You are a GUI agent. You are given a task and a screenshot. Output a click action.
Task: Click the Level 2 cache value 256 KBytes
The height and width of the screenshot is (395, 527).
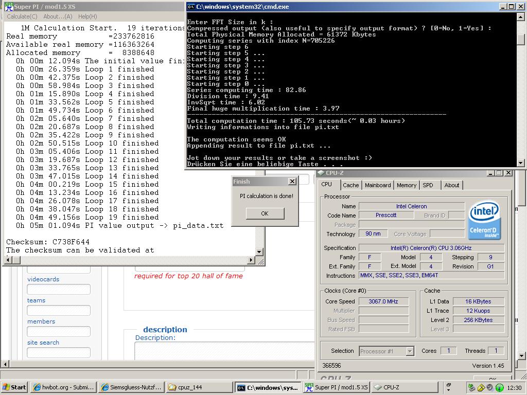pos(478,320)
